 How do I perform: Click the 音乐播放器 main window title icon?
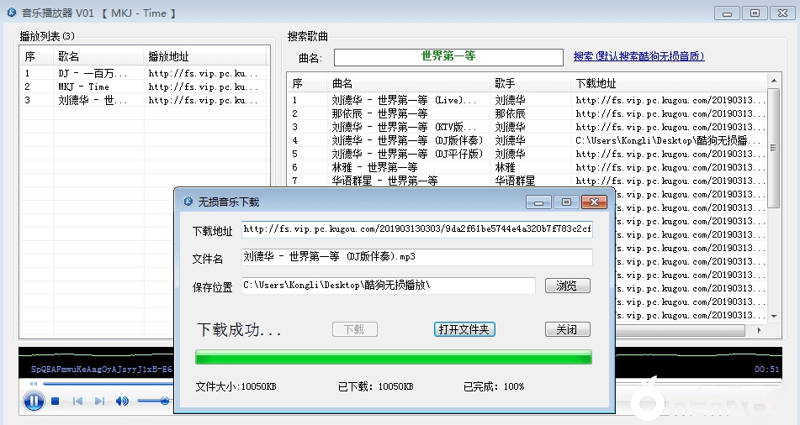click(x=12, y=13)
